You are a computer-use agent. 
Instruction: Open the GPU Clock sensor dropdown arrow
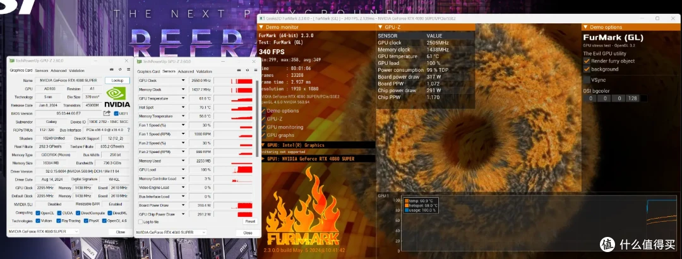183,81
